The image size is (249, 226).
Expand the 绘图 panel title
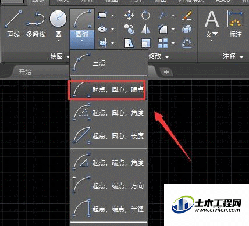coord(59,56)
